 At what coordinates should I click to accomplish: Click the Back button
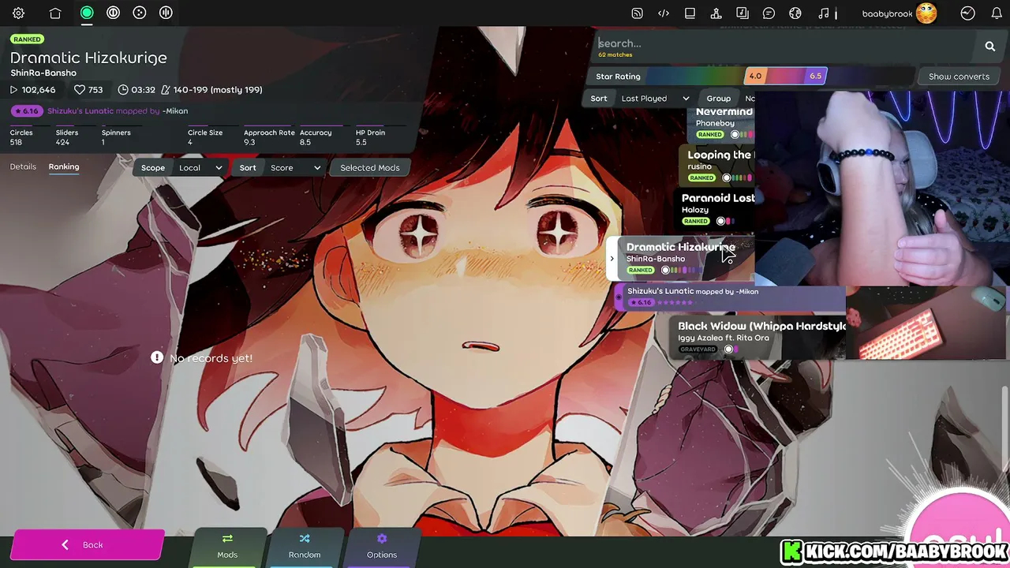(87, 545)
